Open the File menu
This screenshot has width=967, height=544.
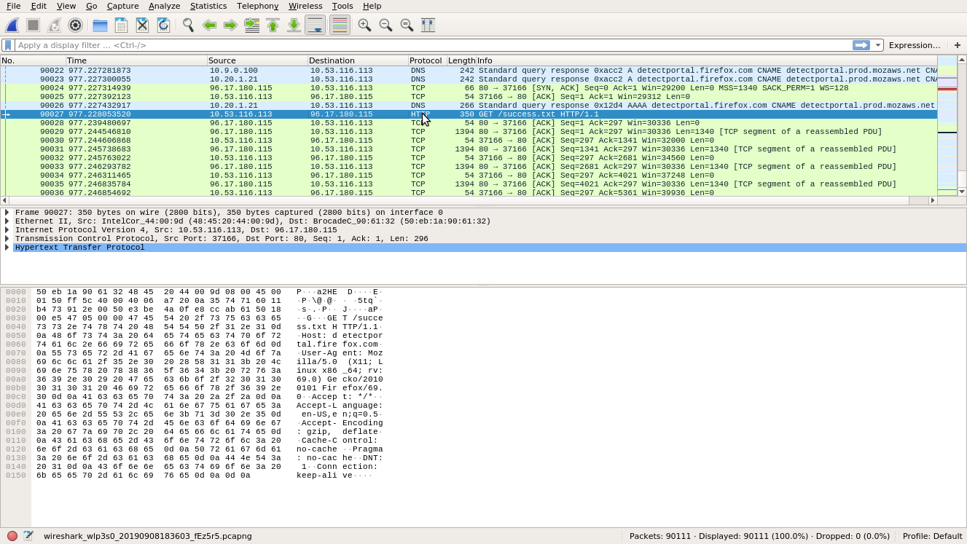pyautogui.click(x=13, y=6)
